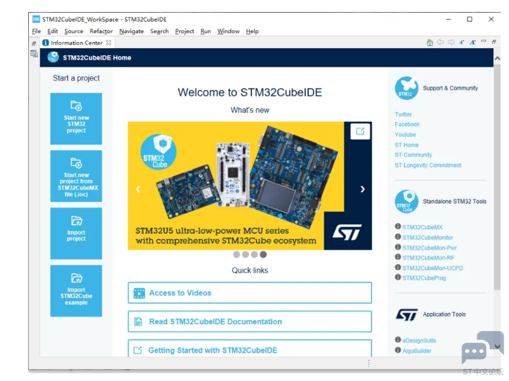Open the STM32CubeMonitor link
This screenshot has width=509, height=381.
click(428, 237)
